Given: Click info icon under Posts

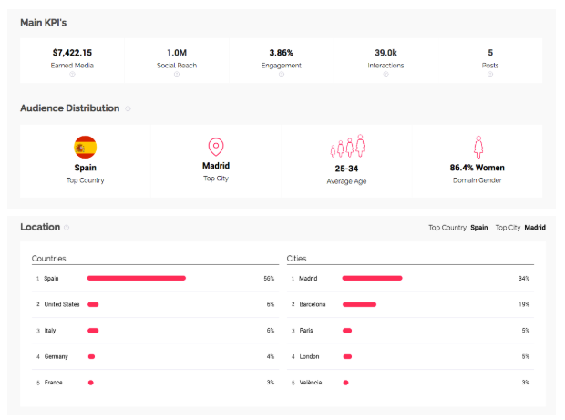Looking at the screenshot, I should point(490,75).
